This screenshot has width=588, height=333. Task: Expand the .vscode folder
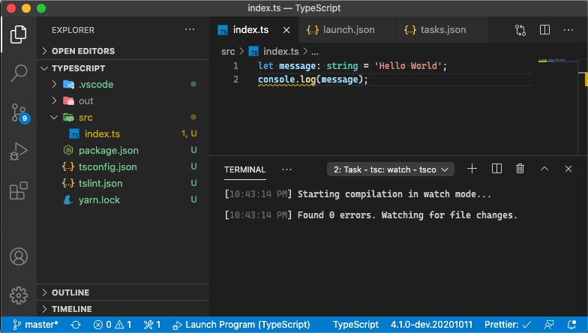point(123,84)
